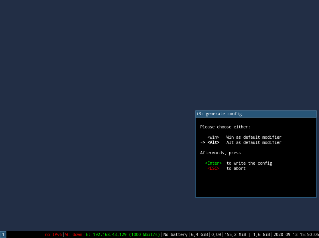Click 'Alt as default modifier' text

coord(254,142)
